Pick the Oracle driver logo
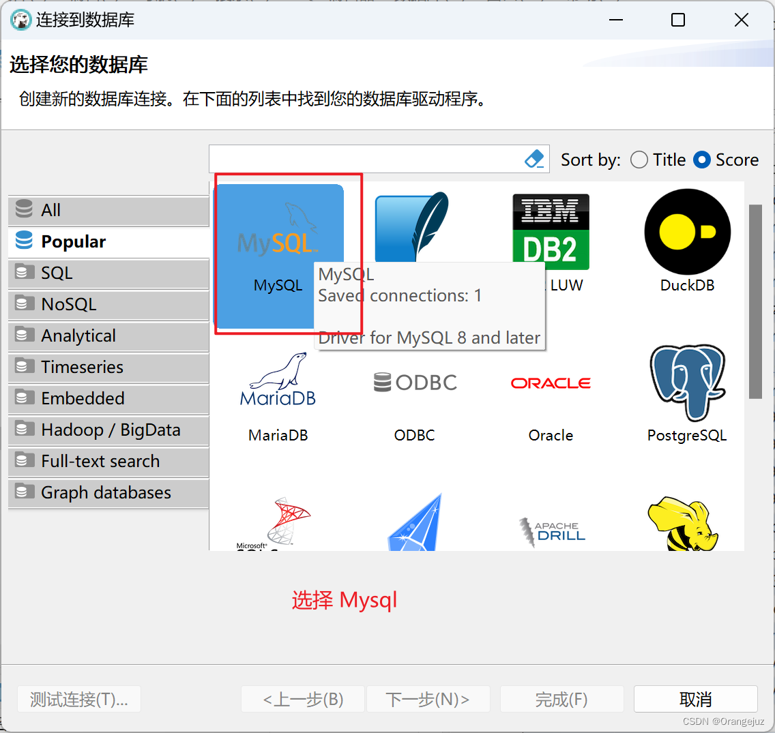The height and width of the screenshot is (733, 775). (551, 383)
